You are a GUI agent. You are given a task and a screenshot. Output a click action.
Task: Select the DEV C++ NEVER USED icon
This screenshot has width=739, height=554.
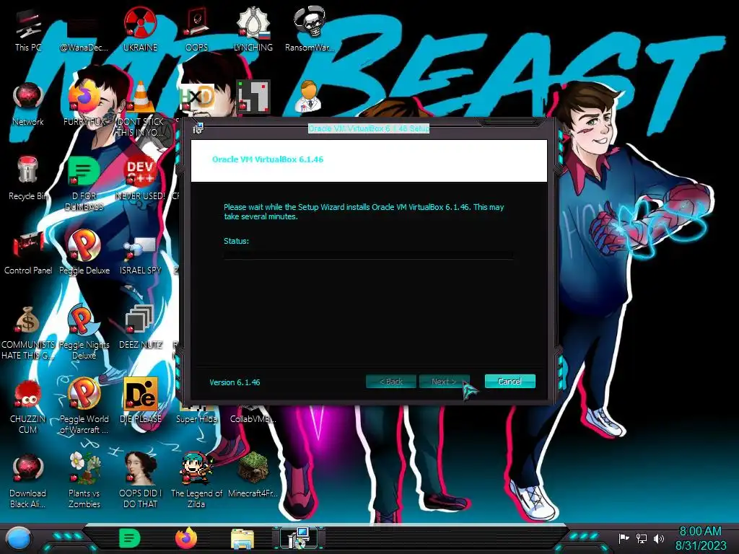click(x=140, y=179)
